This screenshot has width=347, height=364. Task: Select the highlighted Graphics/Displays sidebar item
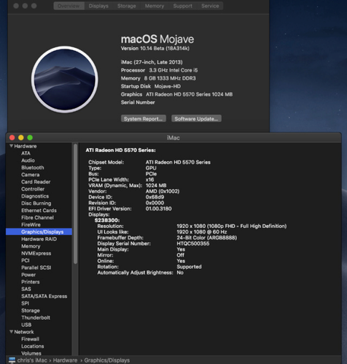pos(39,232)
